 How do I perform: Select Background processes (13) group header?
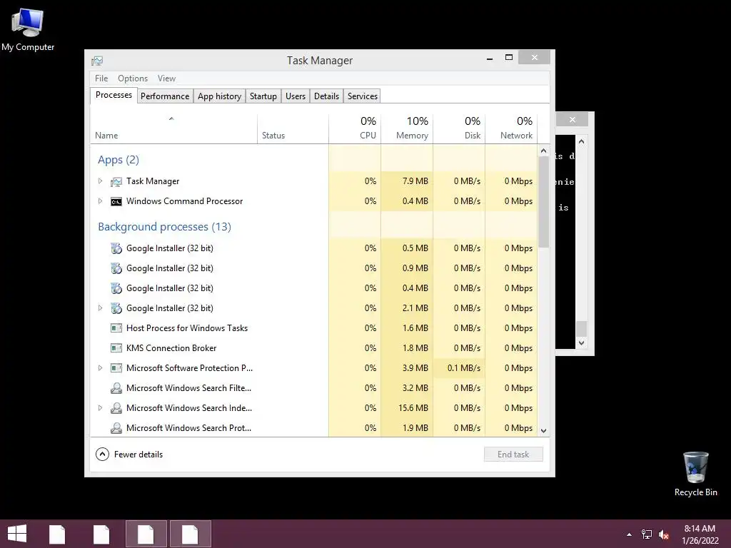(x=165, y=227)
